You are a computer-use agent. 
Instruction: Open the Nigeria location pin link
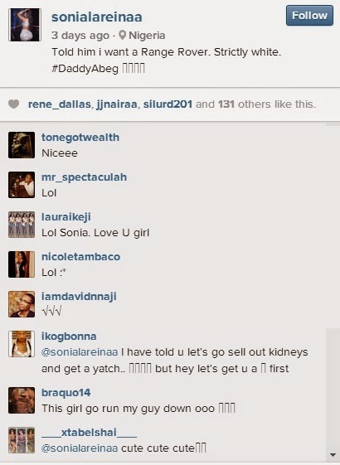(142, 36)
